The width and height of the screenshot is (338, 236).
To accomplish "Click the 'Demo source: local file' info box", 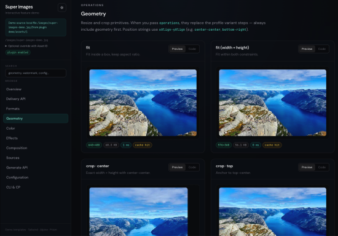I will (x=36, y=28).
